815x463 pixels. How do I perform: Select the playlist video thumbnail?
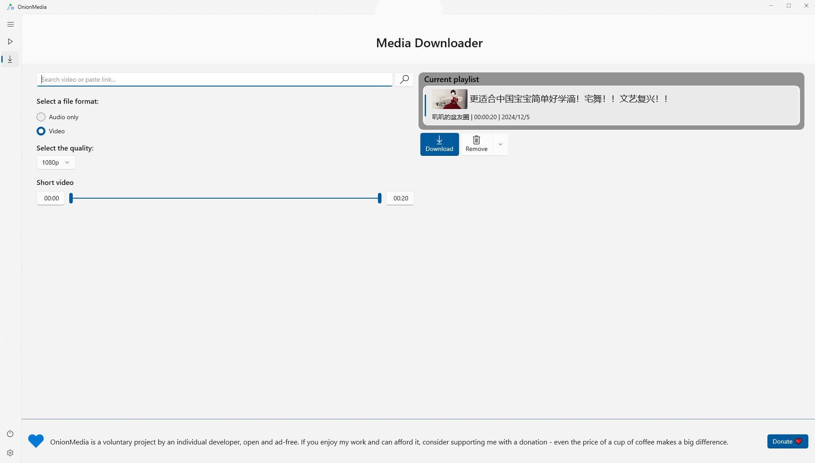tap(449, 99)
